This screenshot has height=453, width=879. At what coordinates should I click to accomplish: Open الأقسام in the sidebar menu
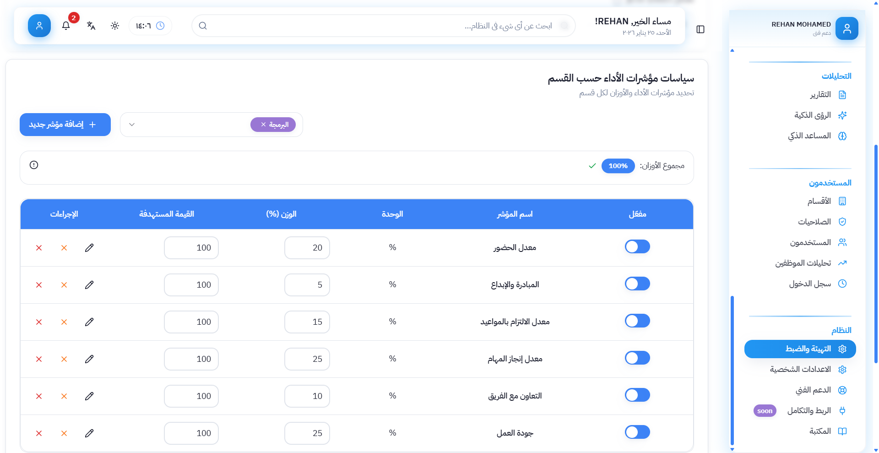(819, 201)
